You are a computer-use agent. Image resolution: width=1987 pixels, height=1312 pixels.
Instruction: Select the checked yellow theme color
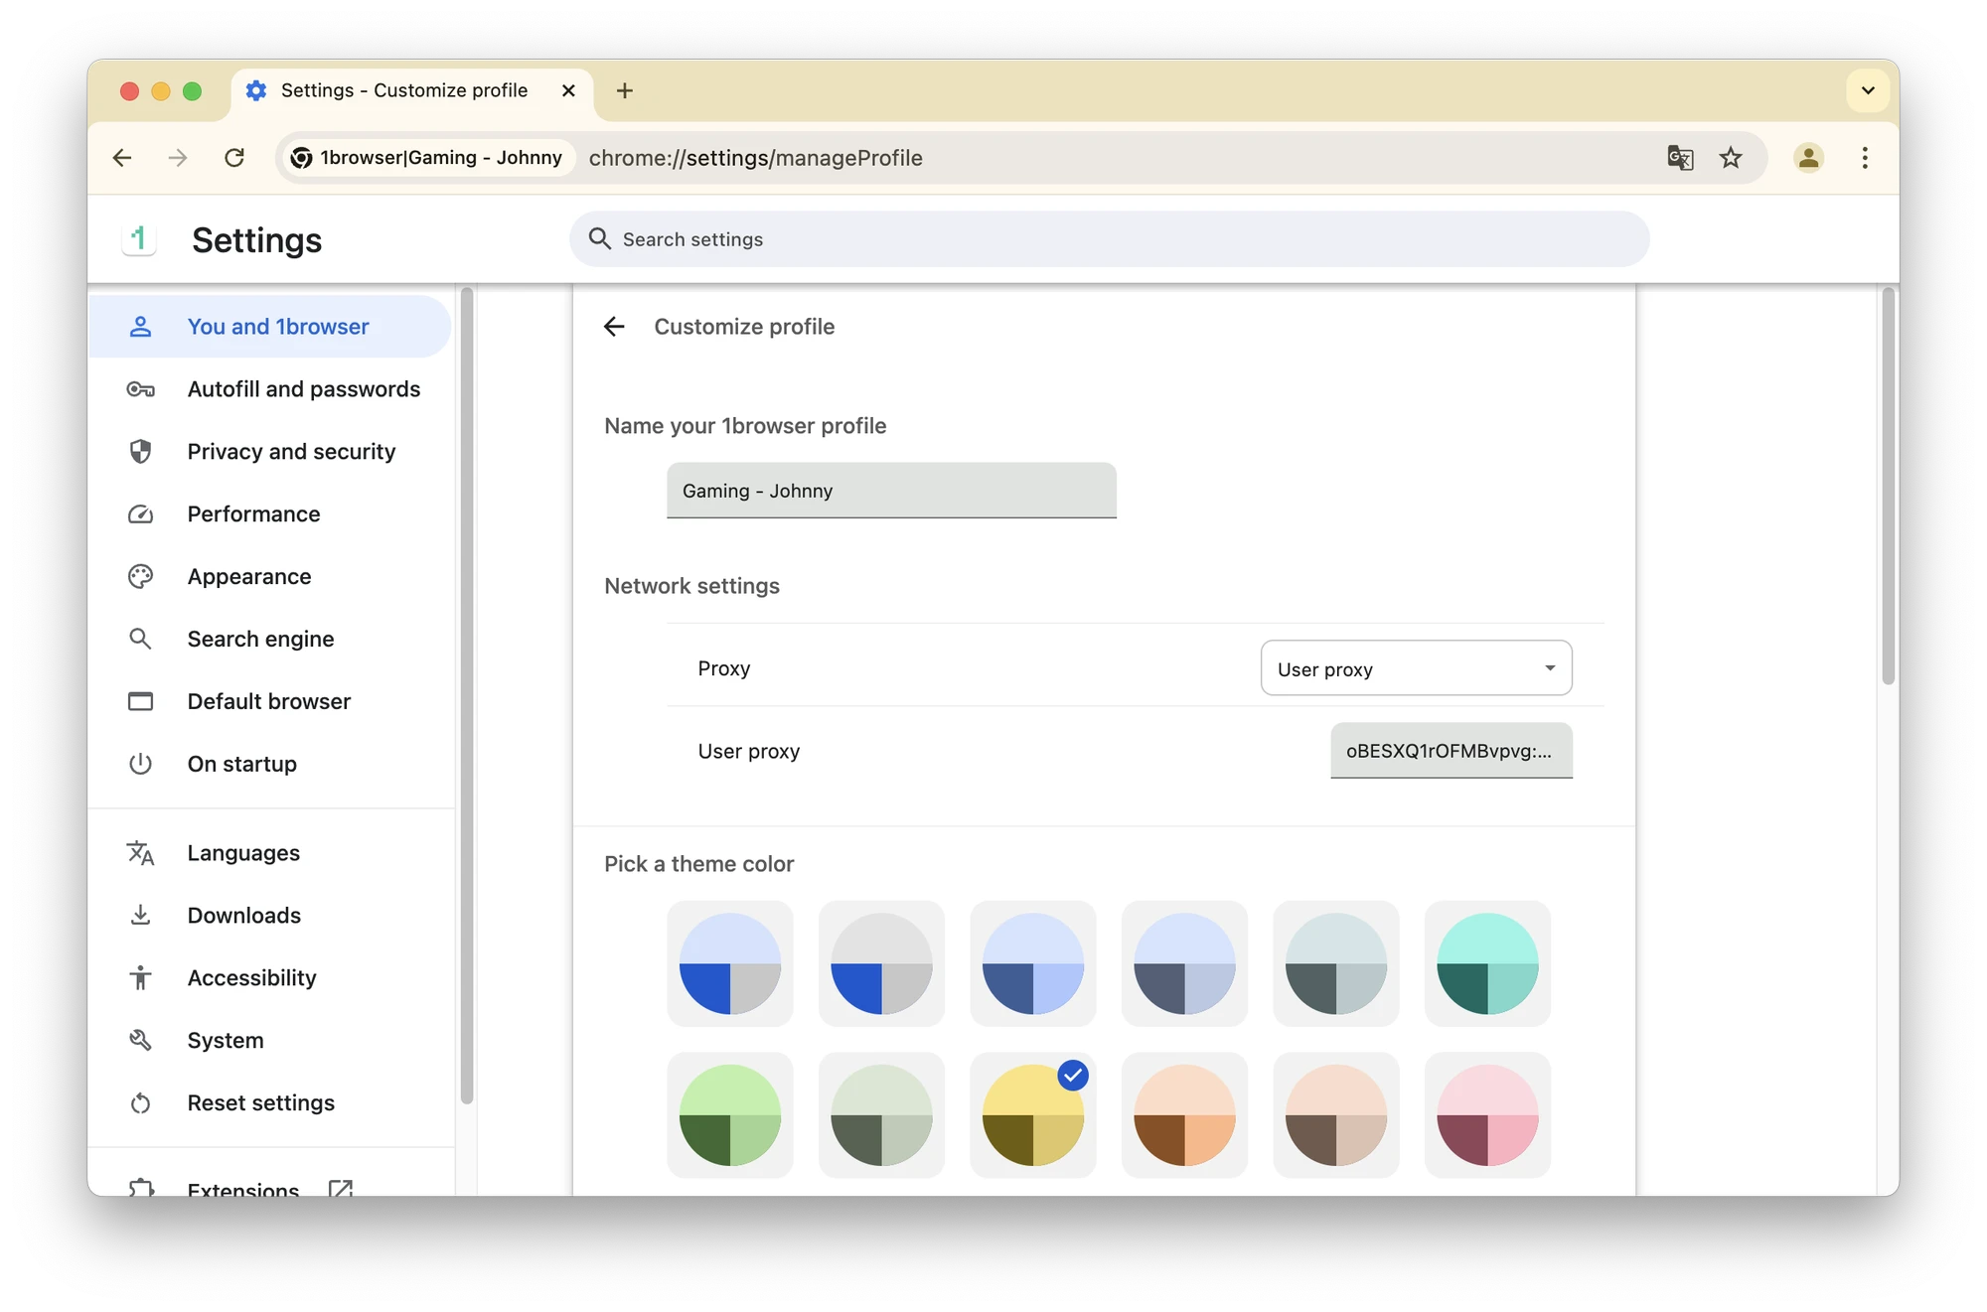click(1033, 1115)
